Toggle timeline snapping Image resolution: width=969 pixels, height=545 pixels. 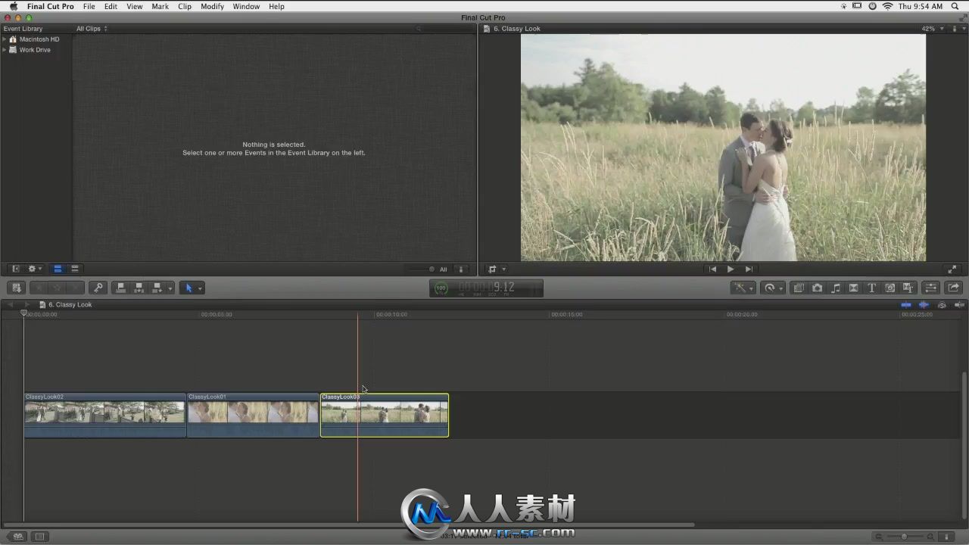click(959, 304)
